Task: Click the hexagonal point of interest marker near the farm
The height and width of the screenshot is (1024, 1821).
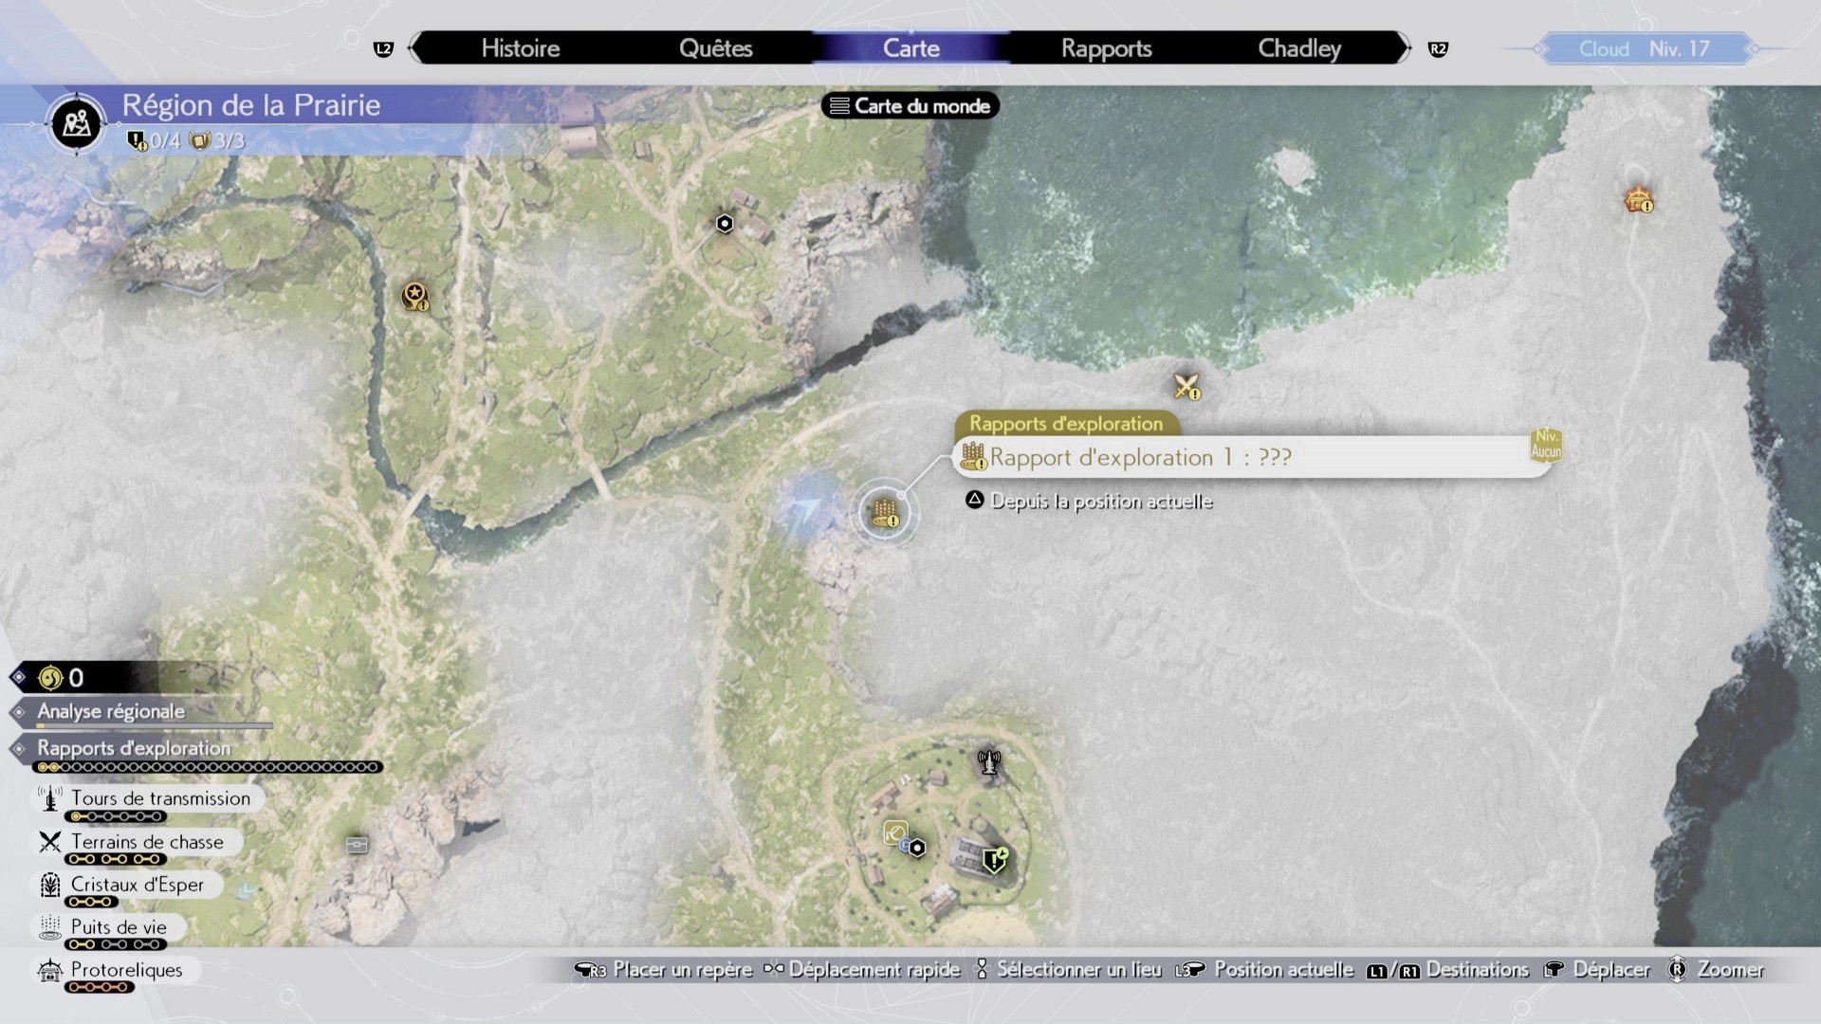Action: 724,224
